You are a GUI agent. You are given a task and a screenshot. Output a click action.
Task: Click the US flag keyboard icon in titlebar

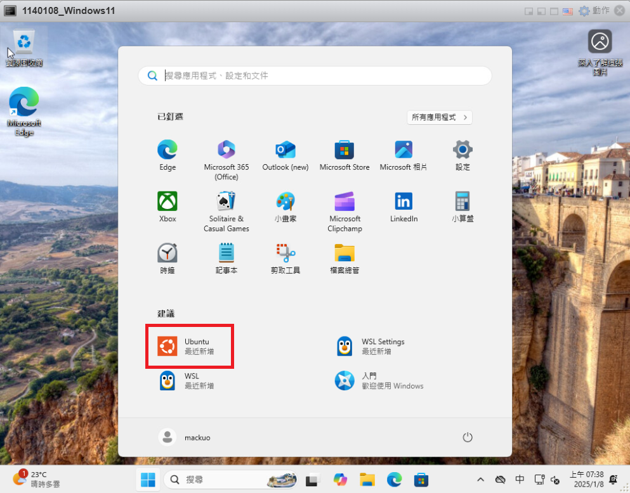coord(567,11)
